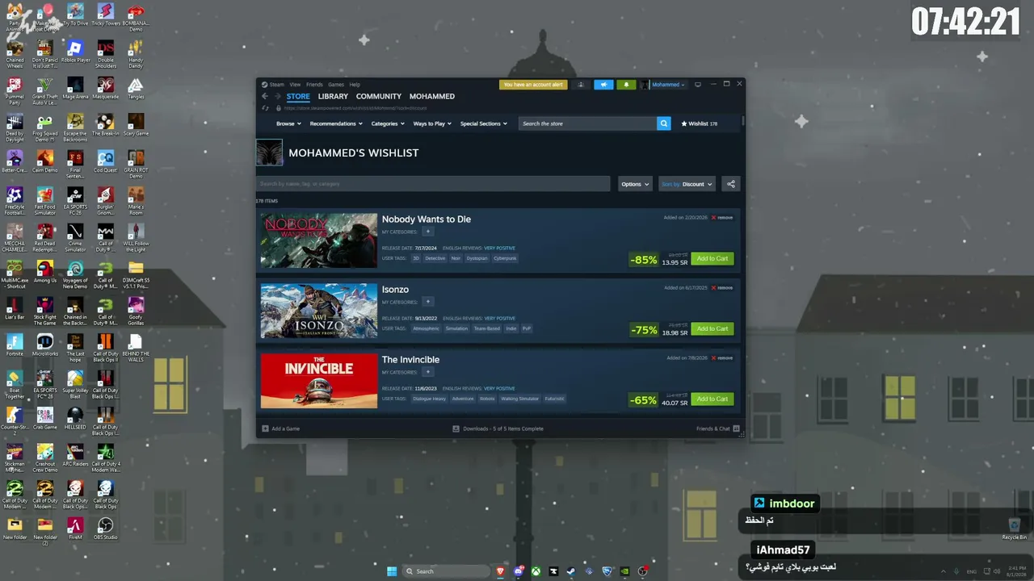The image size is (1034, 581).
Task: Add a category to Nobody Wants to Die
Action: click(x=428, y=232)
